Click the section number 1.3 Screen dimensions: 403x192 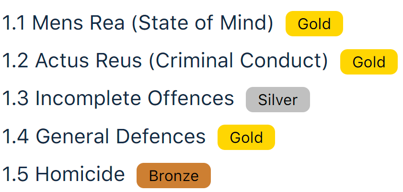pos(16,99)
